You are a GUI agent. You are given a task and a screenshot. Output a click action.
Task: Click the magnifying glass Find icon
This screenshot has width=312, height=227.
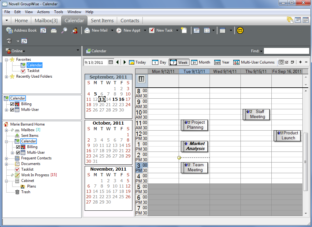coord(64,30)
